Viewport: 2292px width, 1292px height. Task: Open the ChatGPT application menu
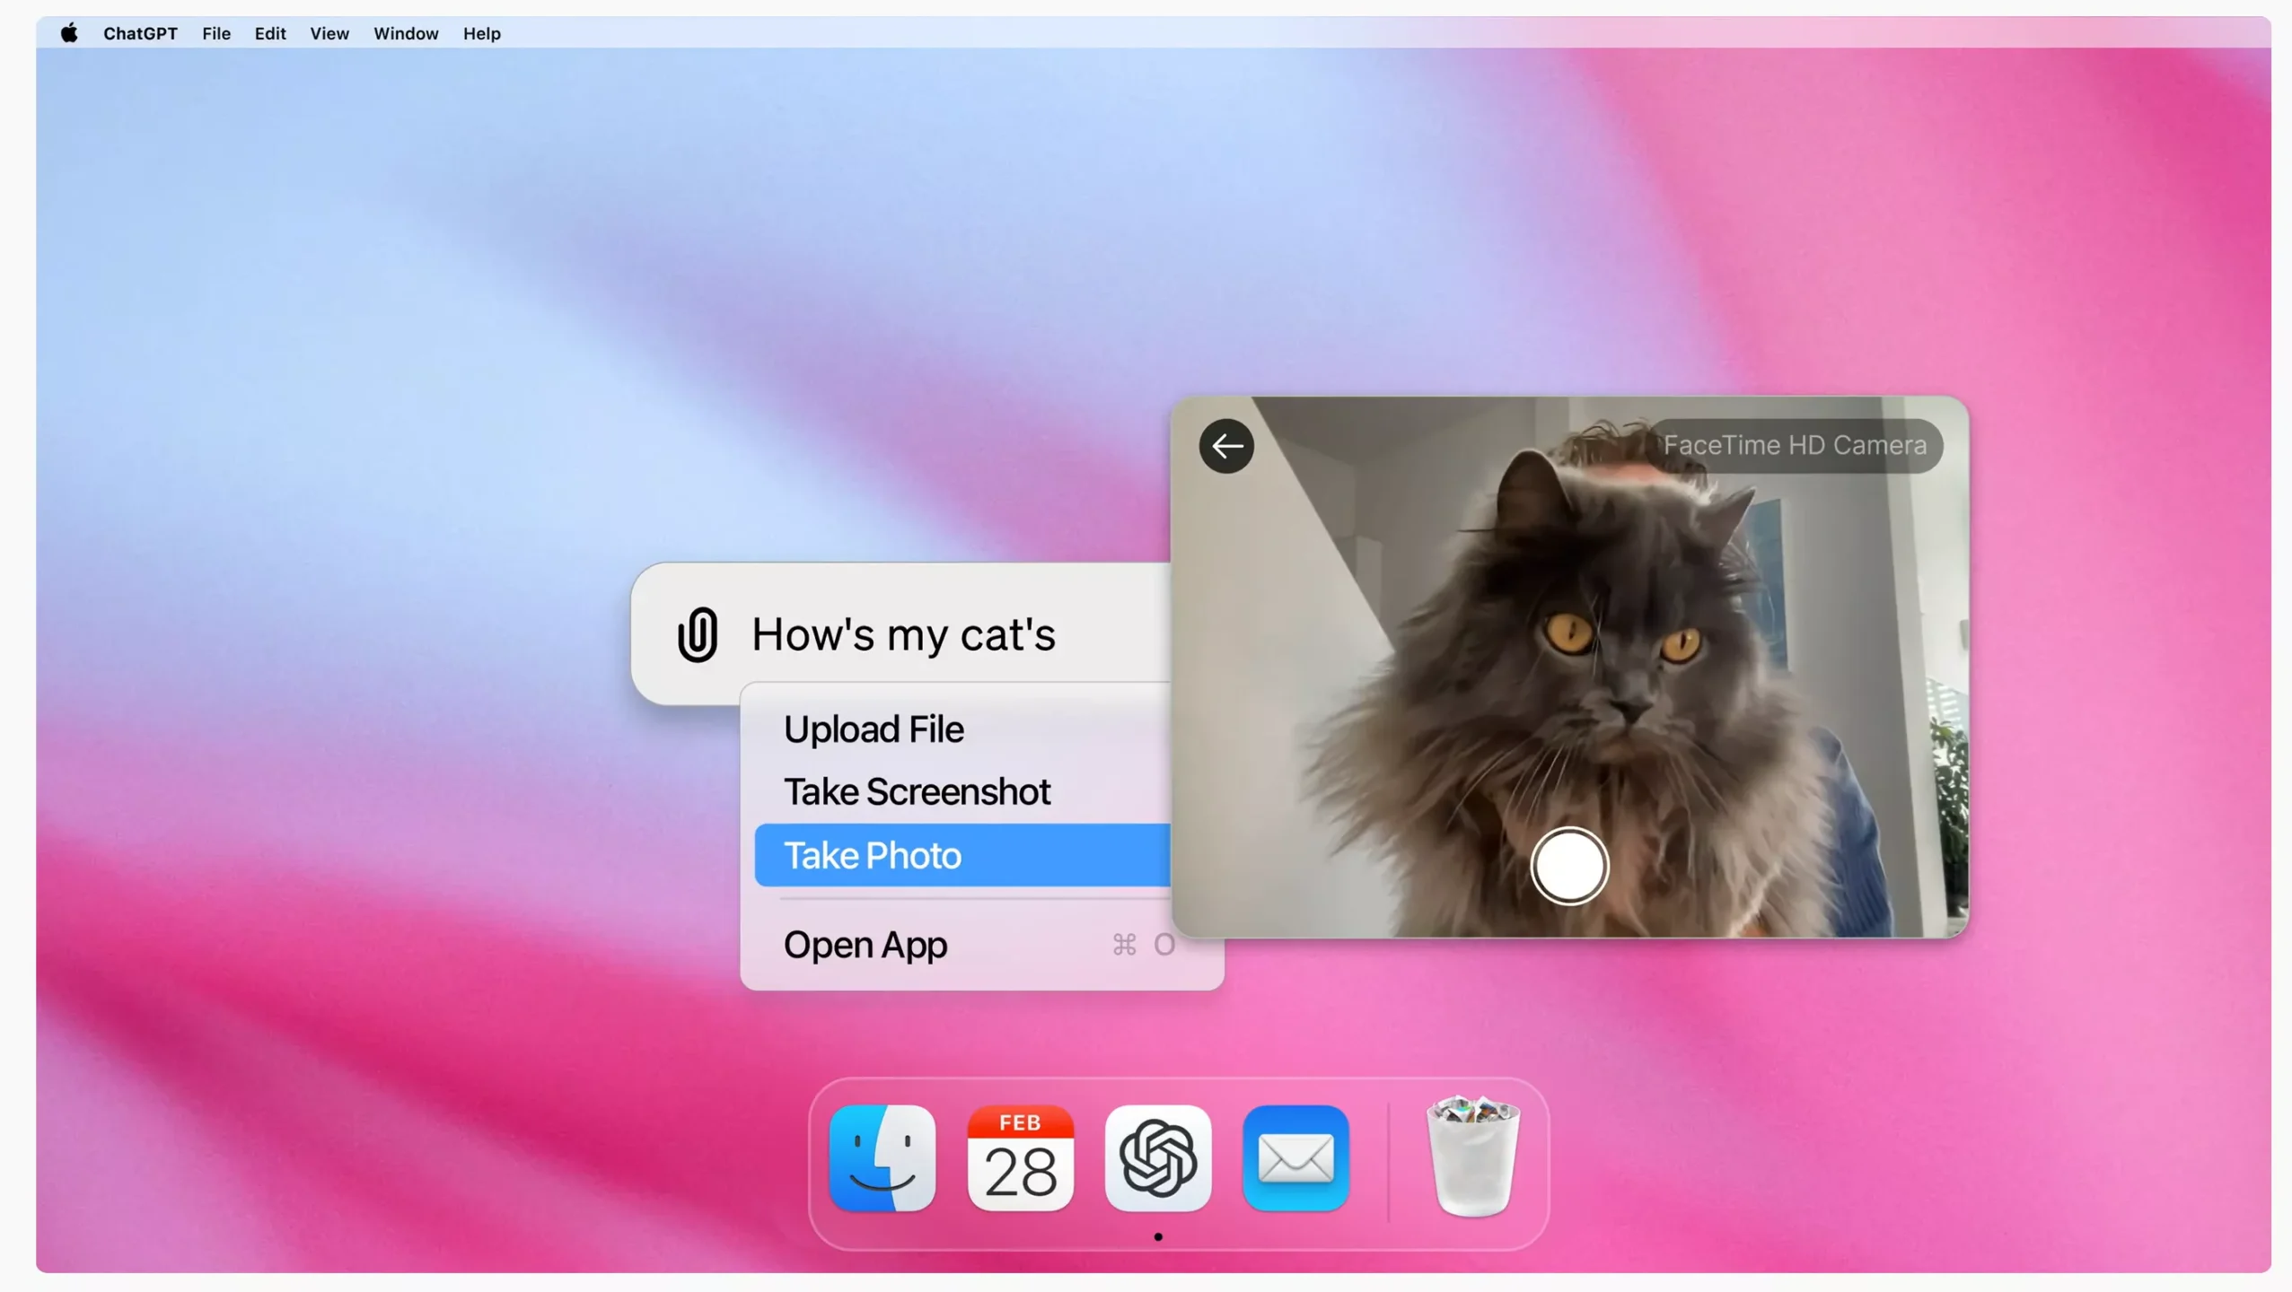coord(140,33)
